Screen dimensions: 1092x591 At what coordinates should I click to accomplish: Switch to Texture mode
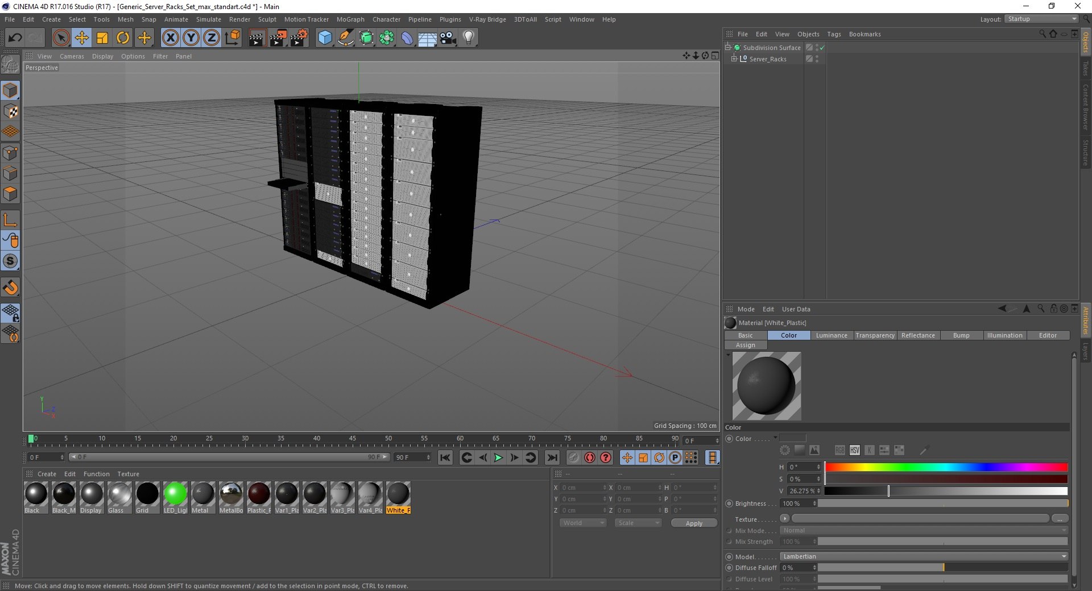pos(10,111)
